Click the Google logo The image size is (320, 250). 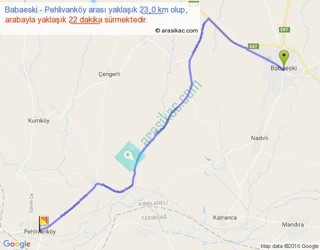17,244
